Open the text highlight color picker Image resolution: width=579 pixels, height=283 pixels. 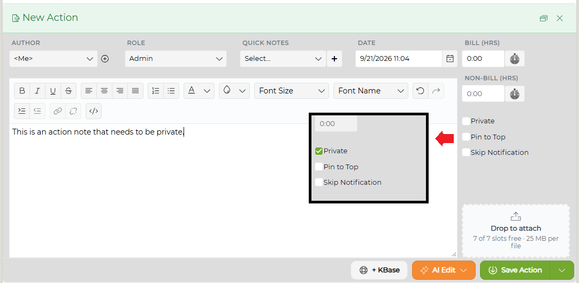tap(234, 91)
